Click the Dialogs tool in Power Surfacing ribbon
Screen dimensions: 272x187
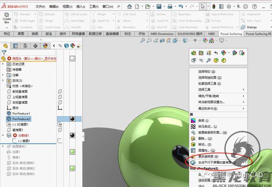(x=249, y=27)
